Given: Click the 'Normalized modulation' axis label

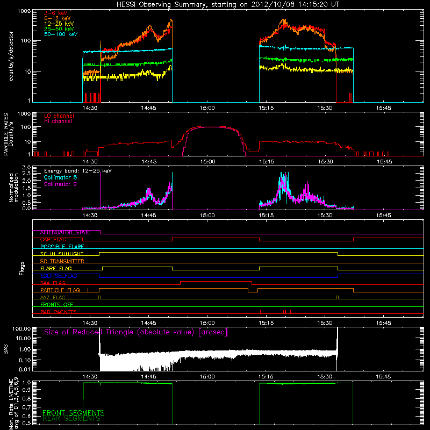Looking at the screenshot, I should click(x=13, y=188).
